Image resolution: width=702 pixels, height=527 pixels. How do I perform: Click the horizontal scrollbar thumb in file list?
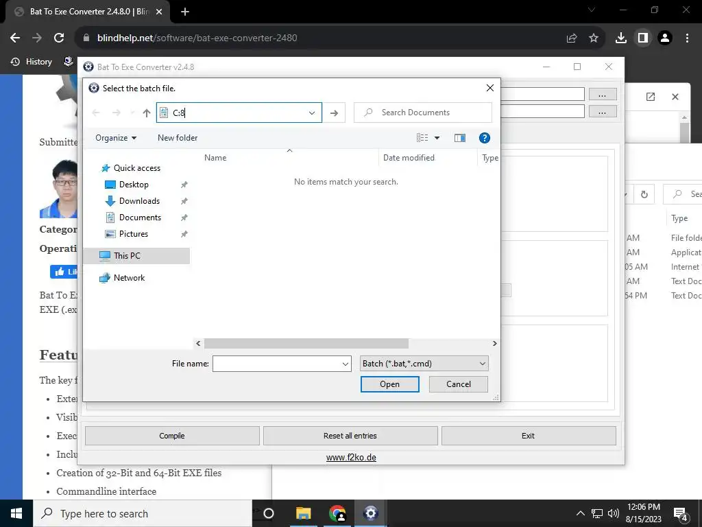coord(306,343)
